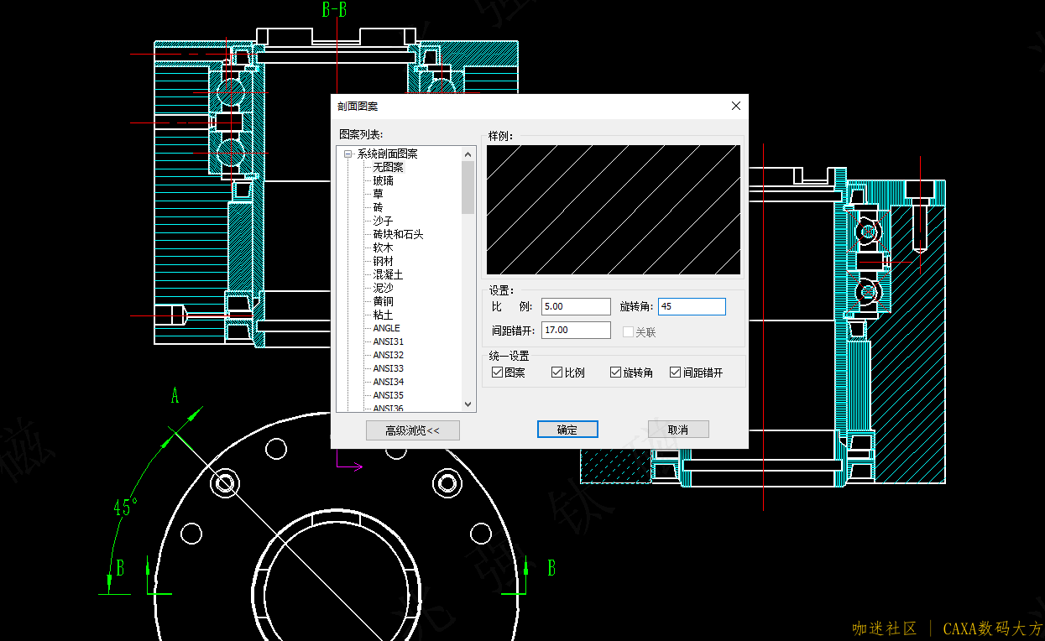Select the 黄铜 pattern item
The width and height of the screenshot is (1045, 641).
pyautogui.click(x=383, y=301)
